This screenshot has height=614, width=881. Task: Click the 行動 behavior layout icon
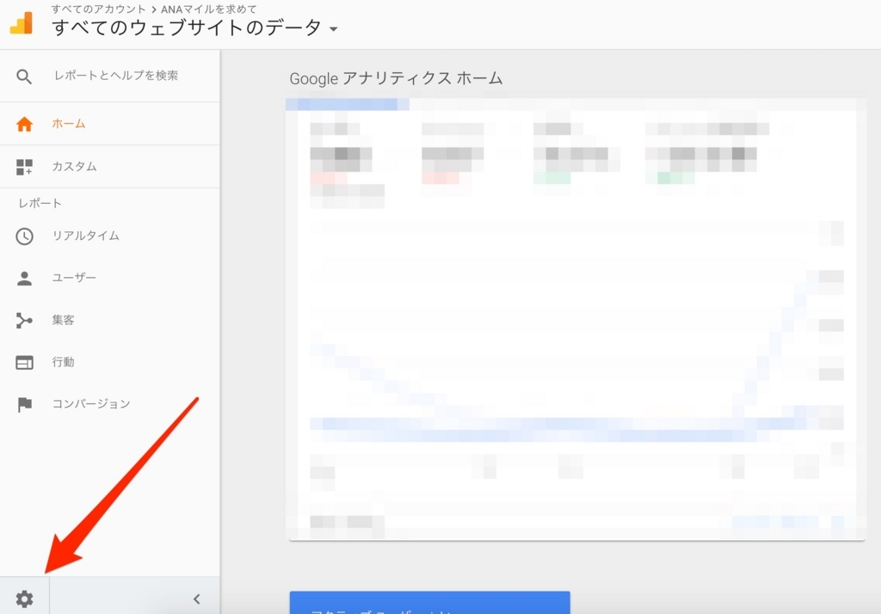(24, 362)
